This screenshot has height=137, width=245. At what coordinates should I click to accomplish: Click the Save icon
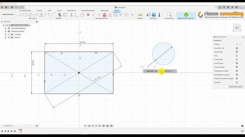click(x=12, y=7)
